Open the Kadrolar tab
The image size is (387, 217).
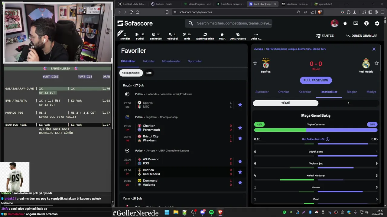[305, 92]
